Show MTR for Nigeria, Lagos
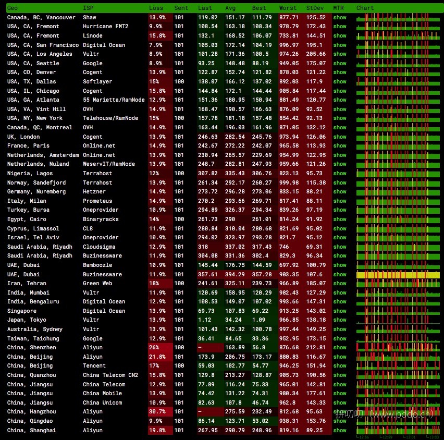The image size is (444, 440). tap(340, 173)
